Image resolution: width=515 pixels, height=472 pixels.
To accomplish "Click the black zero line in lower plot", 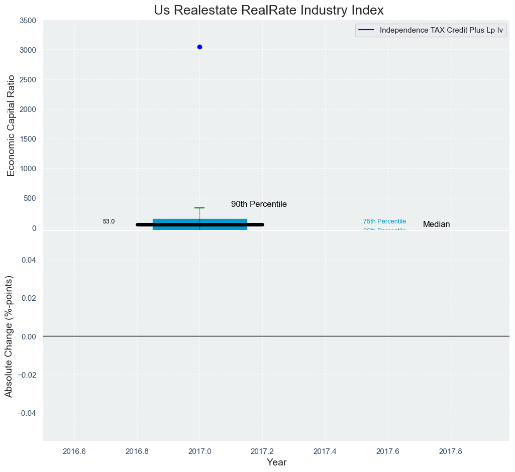I will pos(276,336).
